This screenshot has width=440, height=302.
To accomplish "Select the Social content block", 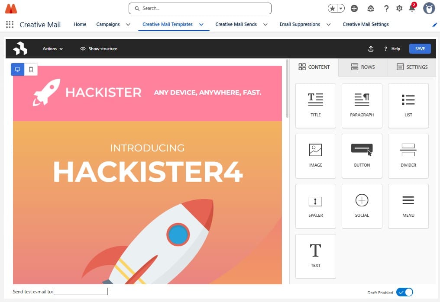I will (x=362, y=206).
